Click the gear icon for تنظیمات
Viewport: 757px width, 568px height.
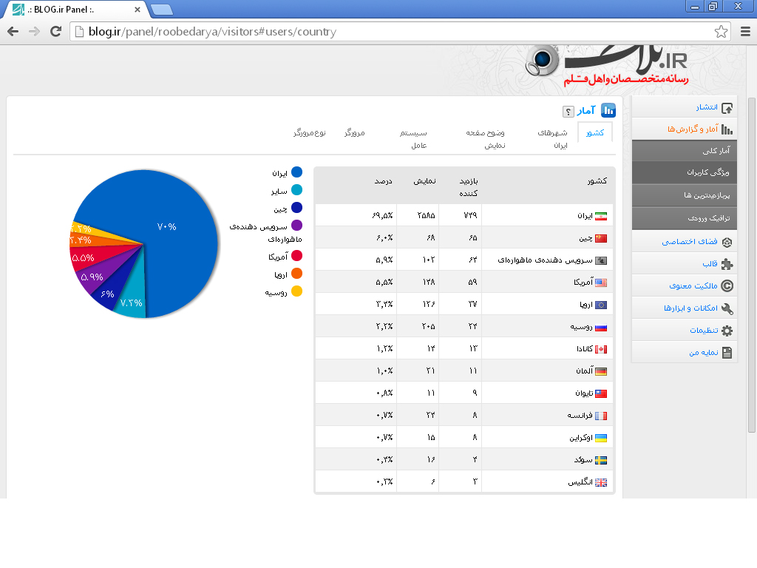727,331
